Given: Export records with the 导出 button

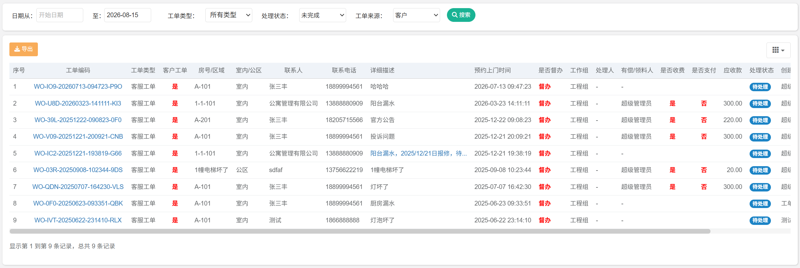Looking at the screenshot, I should (23, 49).
